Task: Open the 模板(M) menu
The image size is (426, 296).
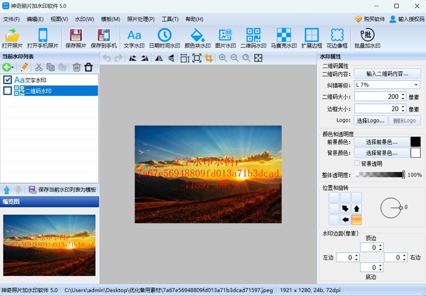Action: pos(110,19)
